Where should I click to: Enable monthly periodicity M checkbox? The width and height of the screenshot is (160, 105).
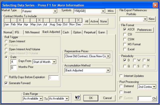click(144, 60)
